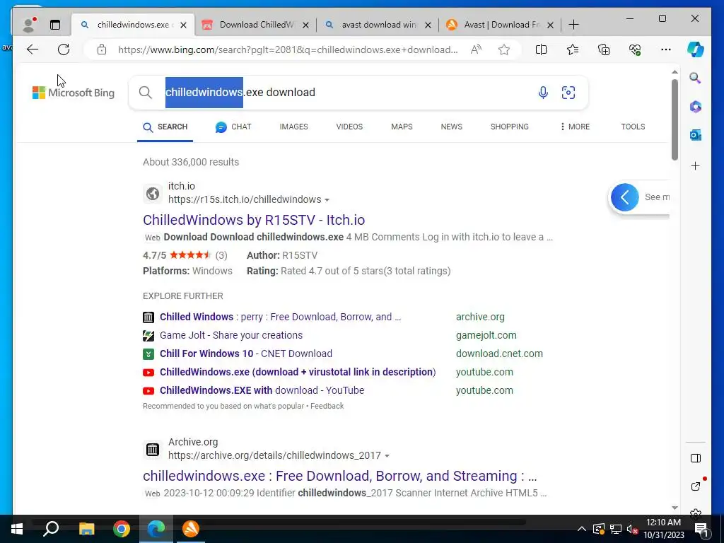This screenshot has width=724, height=543.
Task: Add this page to favorites star
Action: (503, 49)
